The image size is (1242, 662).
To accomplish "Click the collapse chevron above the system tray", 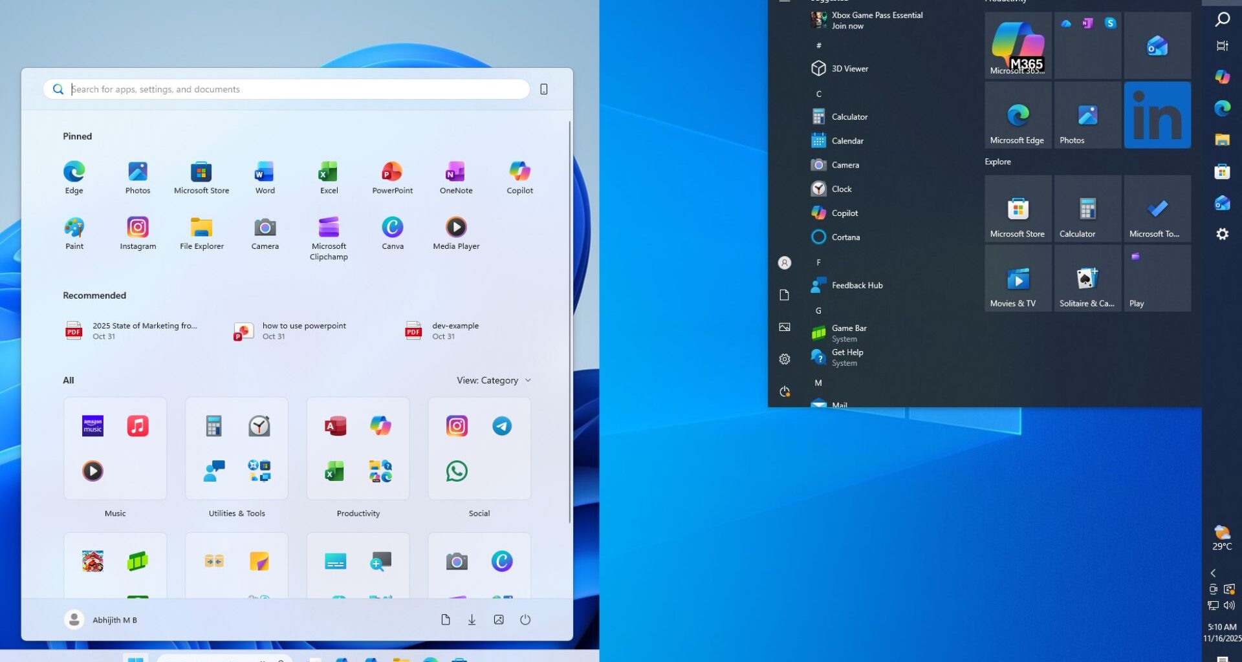I will (1213, 573).
